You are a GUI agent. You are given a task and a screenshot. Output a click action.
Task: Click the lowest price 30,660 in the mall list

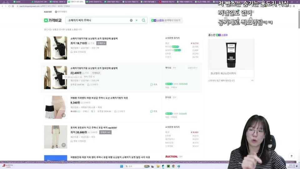click(x=195, y=132)
